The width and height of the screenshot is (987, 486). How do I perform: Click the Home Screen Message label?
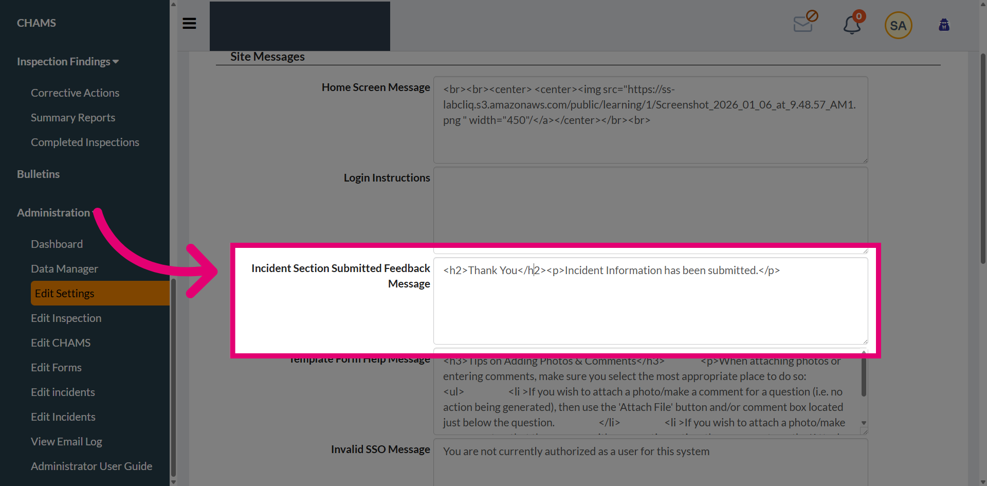pyautogui.click(x=376, y=87)
